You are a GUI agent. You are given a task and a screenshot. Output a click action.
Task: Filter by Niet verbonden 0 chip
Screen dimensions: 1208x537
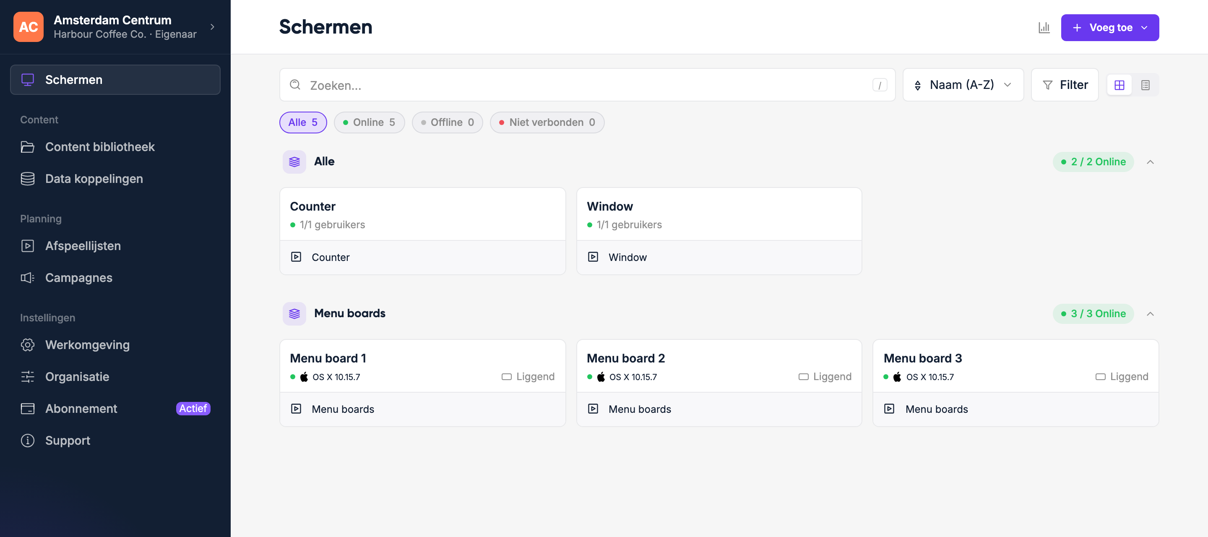tap(547, 123)
